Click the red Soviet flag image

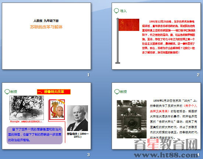(x=129, y=25)
